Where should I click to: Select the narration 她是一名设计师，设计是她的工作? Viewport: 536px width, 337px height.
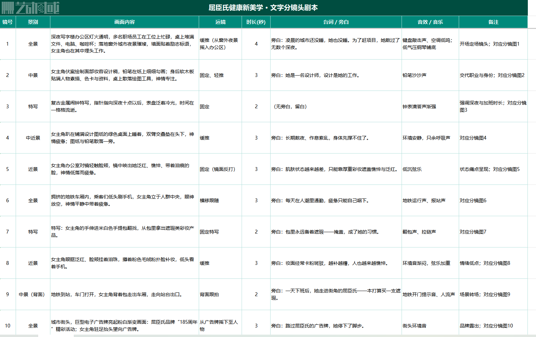[x=336, y=75]
